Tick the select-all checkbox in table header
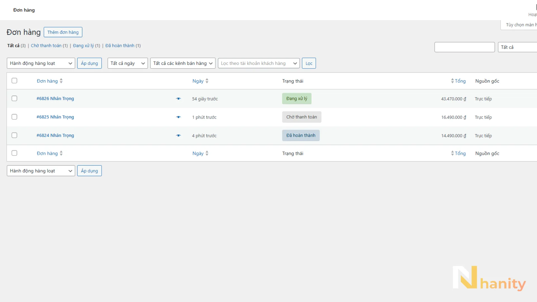 14,81
